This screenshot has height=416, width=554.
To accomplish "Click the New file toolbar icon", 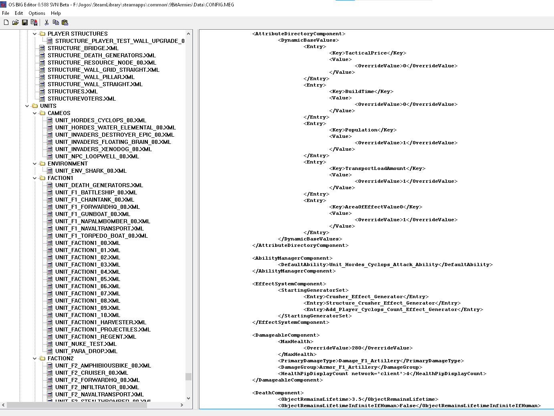I will 6,22.
